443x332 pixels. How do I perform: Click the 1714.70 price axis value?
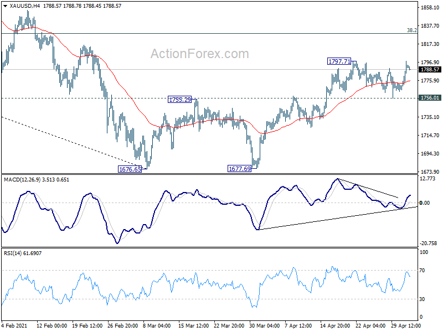pos(430,136)
